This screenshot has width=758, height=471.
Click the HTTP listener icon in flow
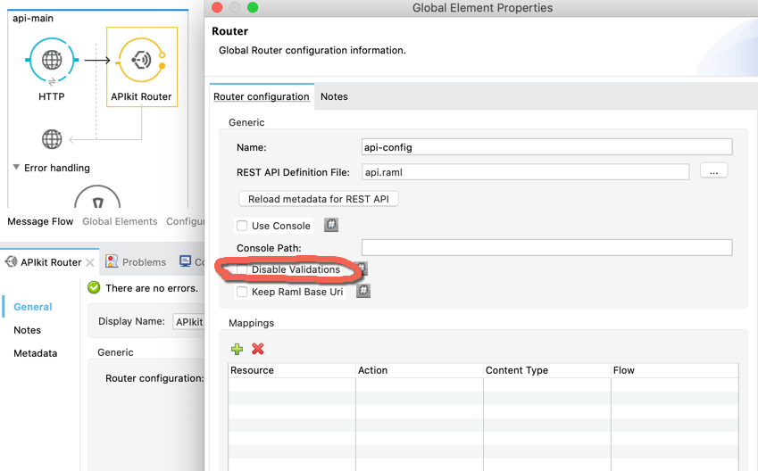coord(52,61)
